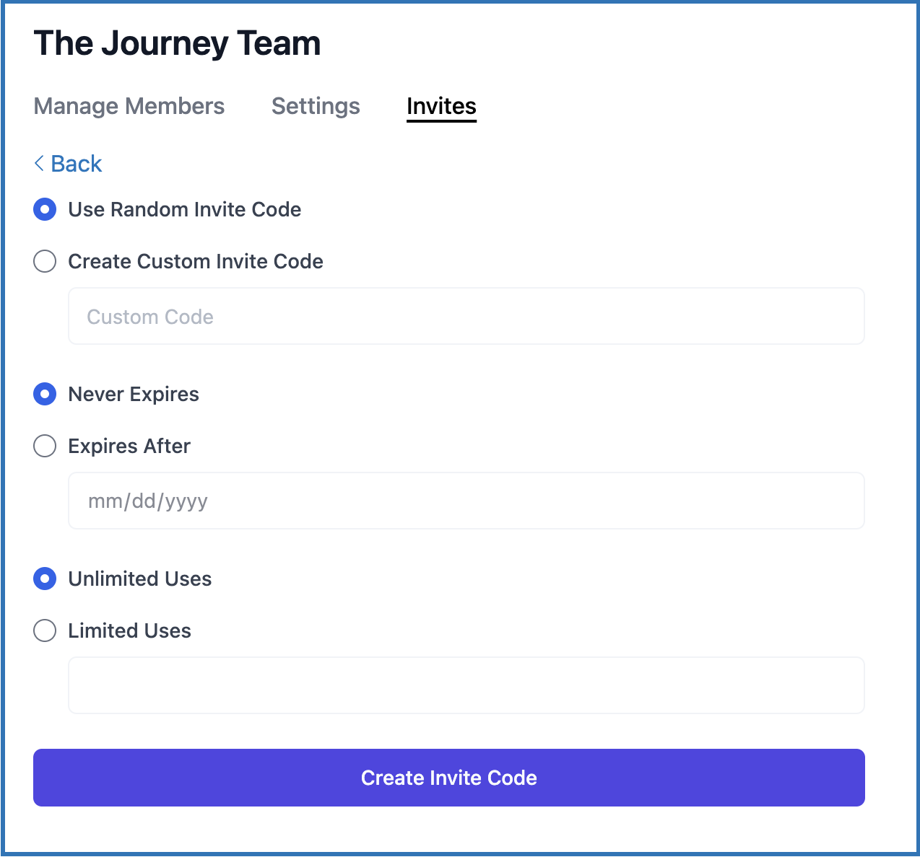
Task: Choose the Limited Uses radio button
Action: [45, 630]
